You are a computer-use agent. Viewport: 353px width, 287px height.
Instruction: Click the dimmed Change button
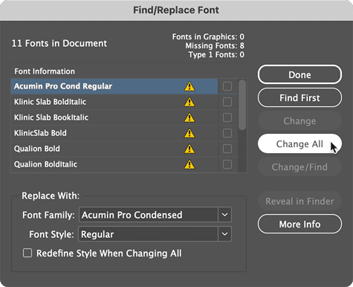pyautogui.click(x=299, y=120)
